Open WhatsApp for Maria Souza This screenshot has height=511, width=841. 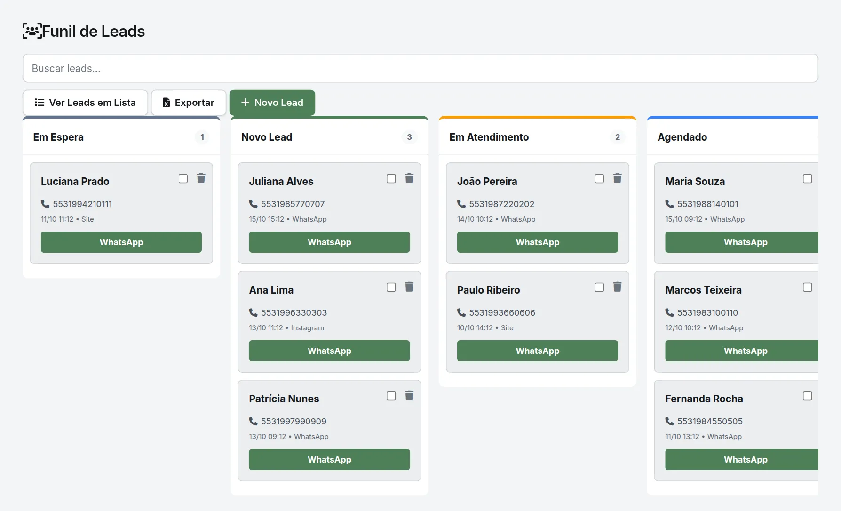tap(742, 242)
